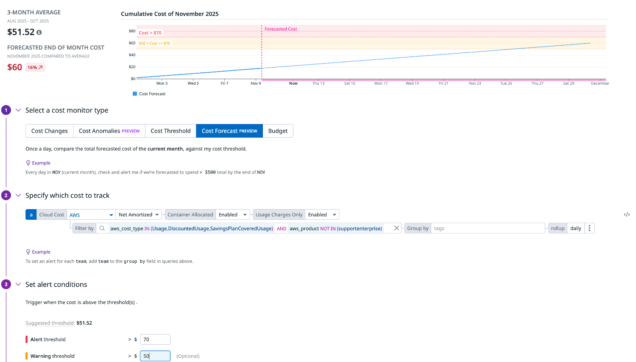Clear the filter with the X icon

click(396, 228)
